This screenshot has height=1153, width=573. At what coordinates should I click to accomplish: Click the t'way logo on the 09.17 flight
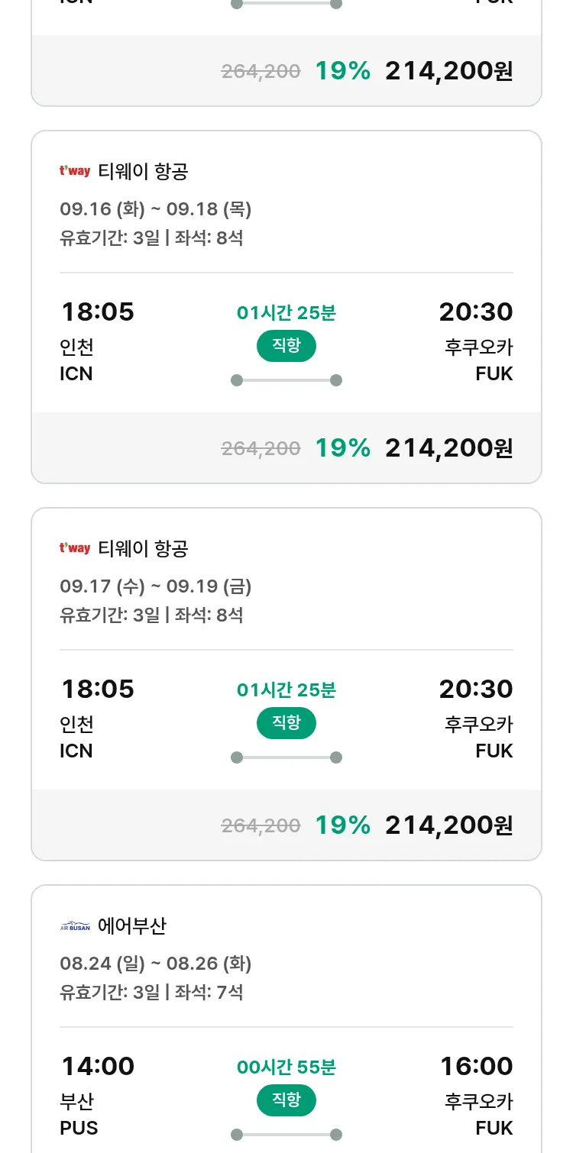click(75, 549)
